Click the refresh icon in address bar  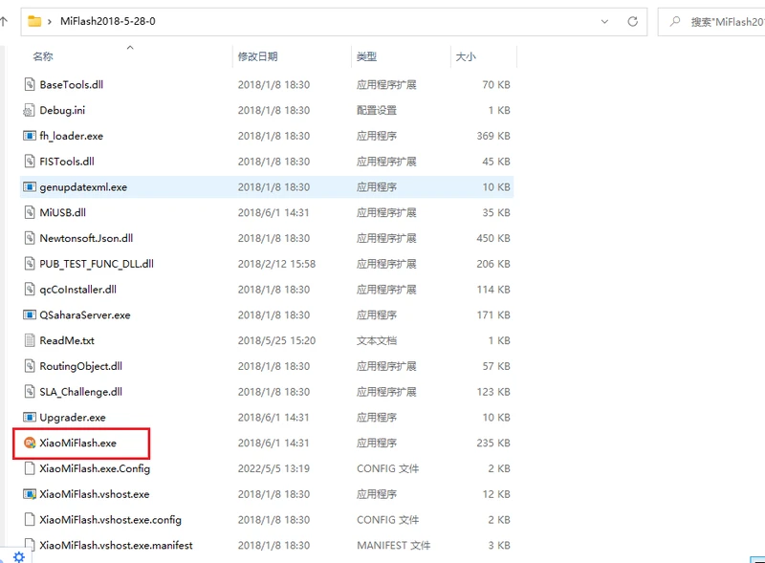coord(632,21)
